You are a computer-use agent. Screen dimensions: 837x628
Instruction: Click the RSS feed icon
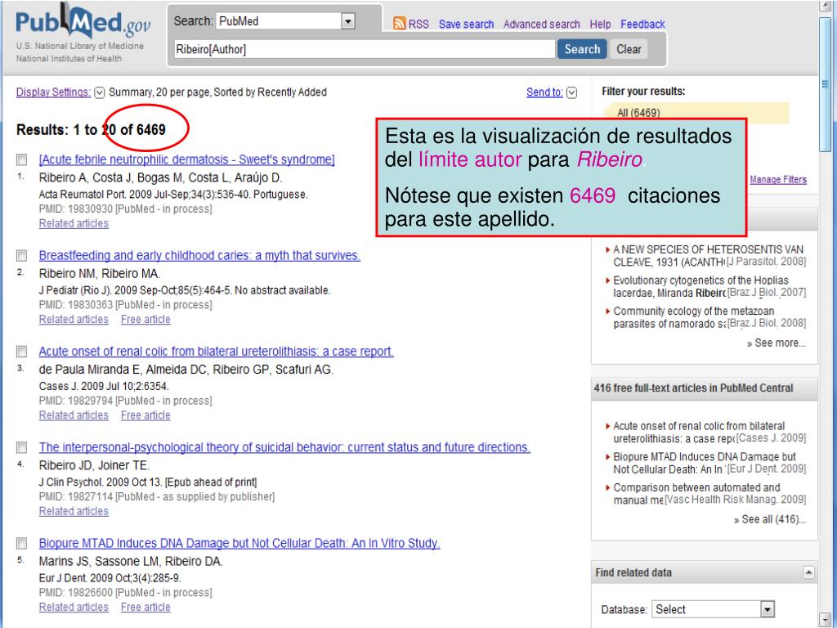pyautogui.click(x=399, y=24)
